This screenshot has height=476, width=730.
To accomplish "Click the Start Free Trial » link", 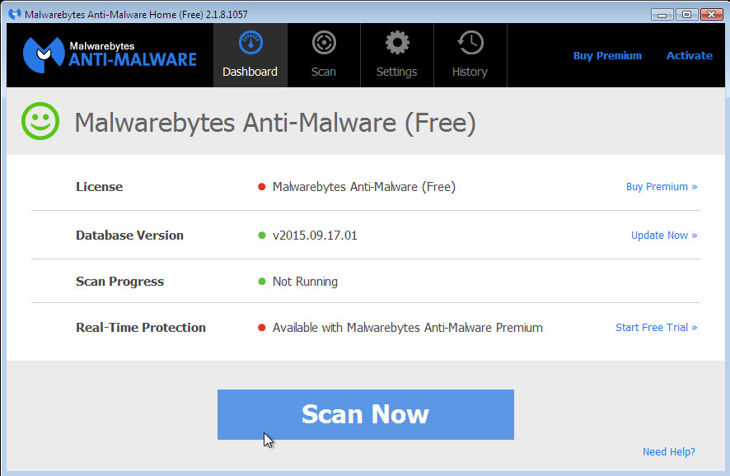I will (657, 328).
